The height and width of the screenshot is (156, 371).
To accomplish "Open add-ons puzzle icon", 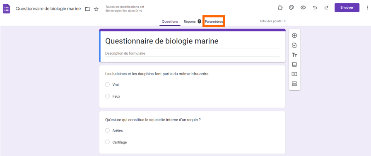I will click(x=280, y=7).
